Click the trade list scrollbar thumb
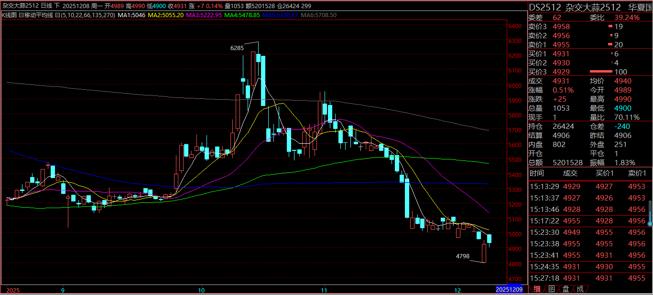Viewport: 653px width, 295px height. pyautogui.click(x=650, y=213)
